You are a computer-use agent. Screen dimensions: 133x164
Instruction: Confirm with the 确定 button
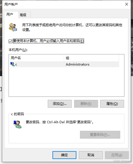[x=64, y=155]
